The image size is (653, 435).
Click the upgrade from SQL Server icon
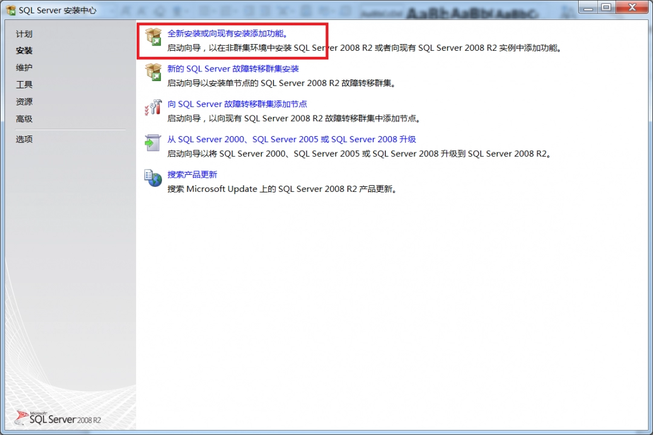coord(153,143)
